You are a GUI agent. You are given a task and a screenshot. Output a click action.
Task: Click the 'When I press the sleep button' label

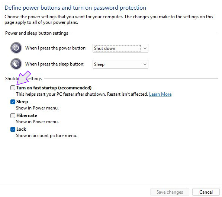point(55,64)
